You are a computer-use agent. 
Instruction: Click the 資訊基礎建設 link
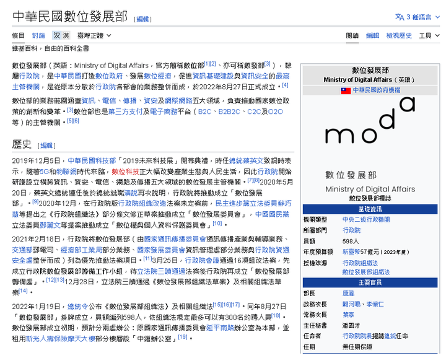coord(212,76)
